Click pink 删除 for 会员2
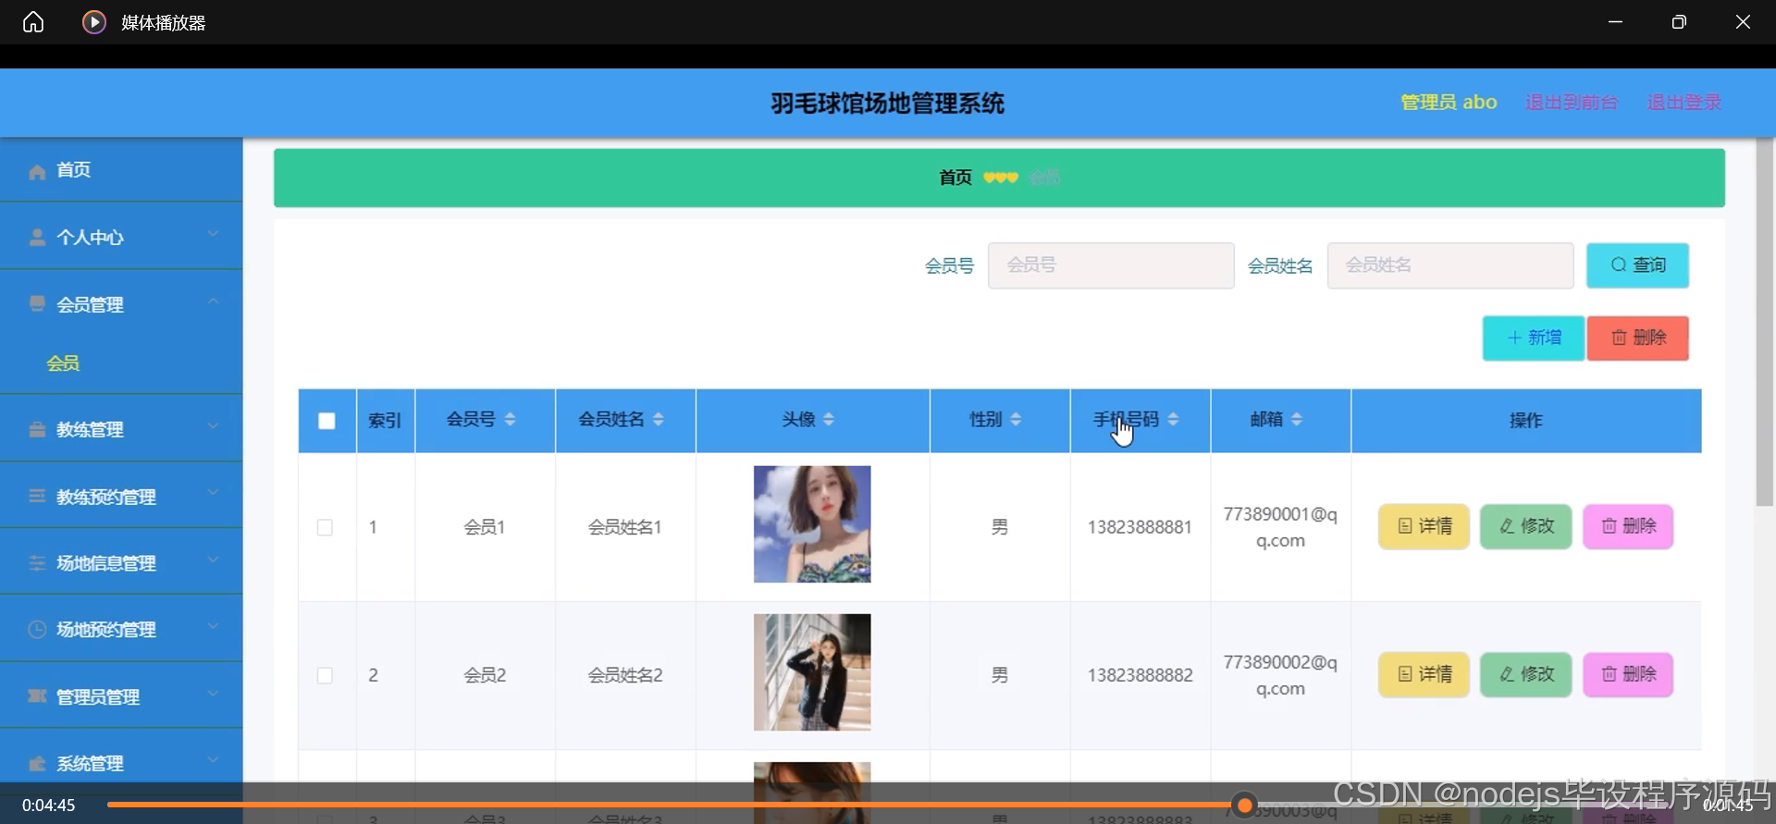Viewport: 1776px width, 824px height. 1628,674
